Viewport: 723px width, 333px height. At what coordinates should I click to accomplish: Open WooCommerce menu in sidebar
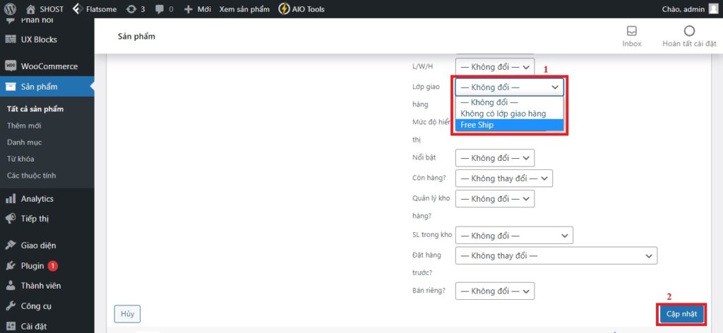pyautogui.click(x=49, y=66)
